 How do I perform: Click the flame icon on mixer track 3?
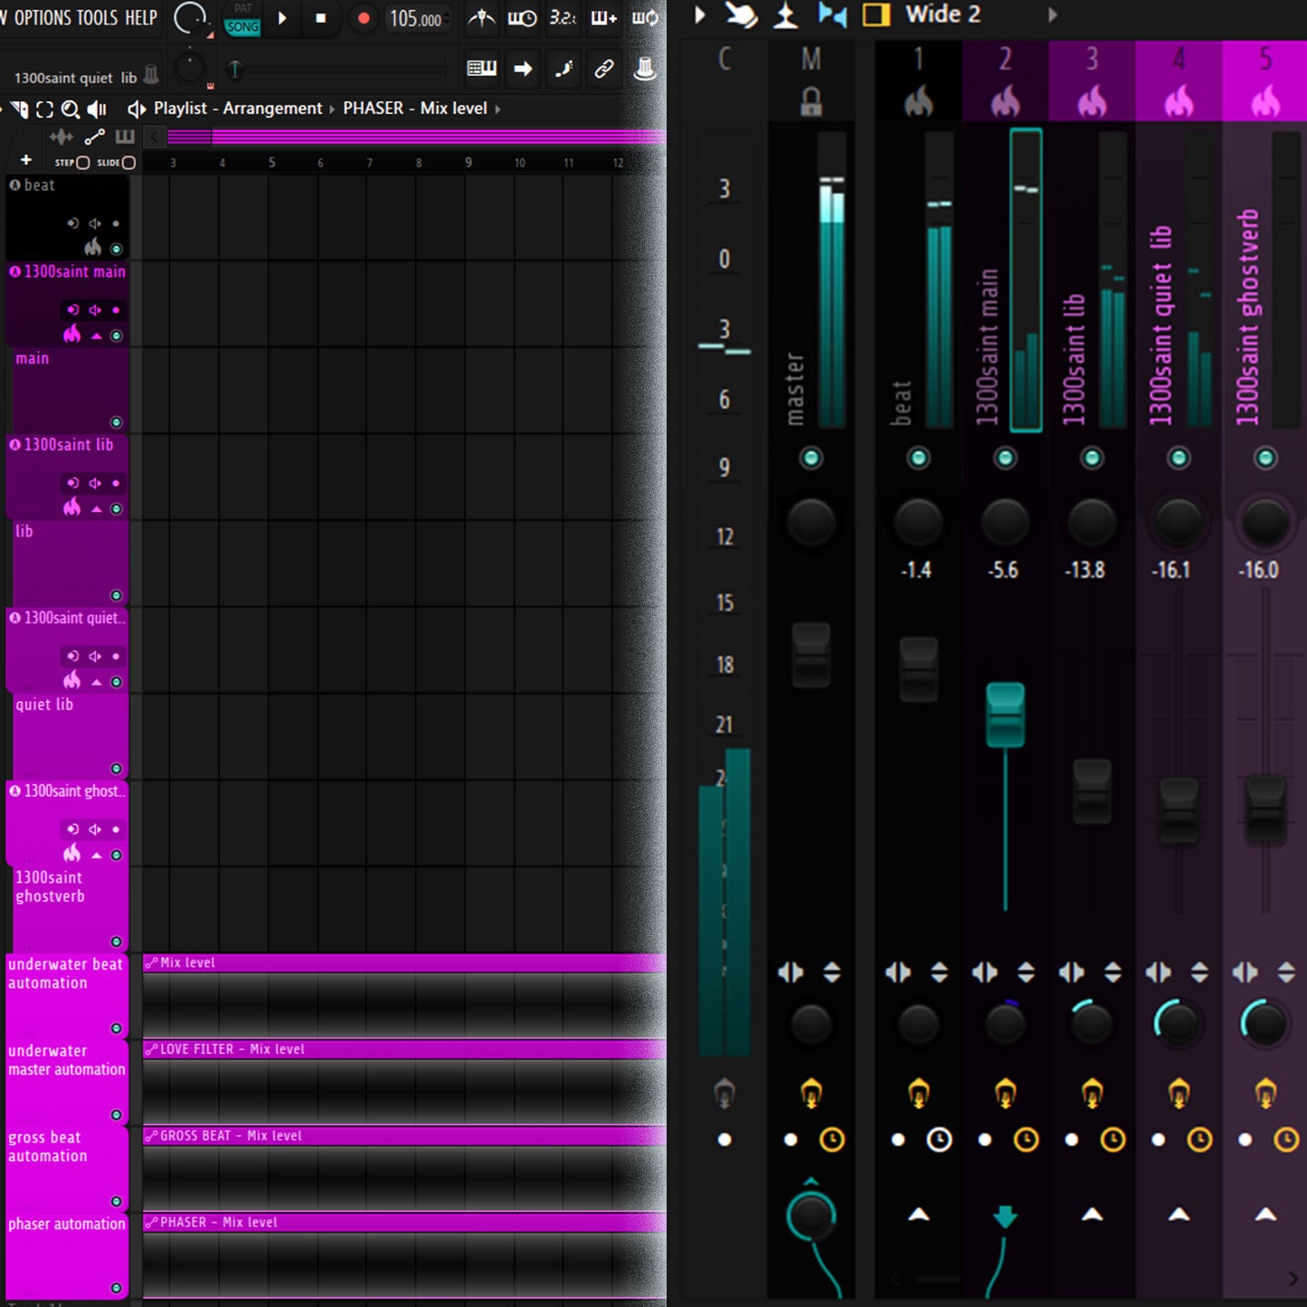[1092, 101]
